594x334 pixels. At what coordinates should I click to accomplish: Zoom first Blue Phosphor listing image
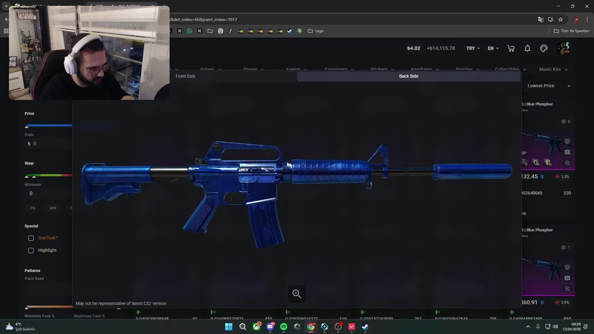tap(567, 163)
